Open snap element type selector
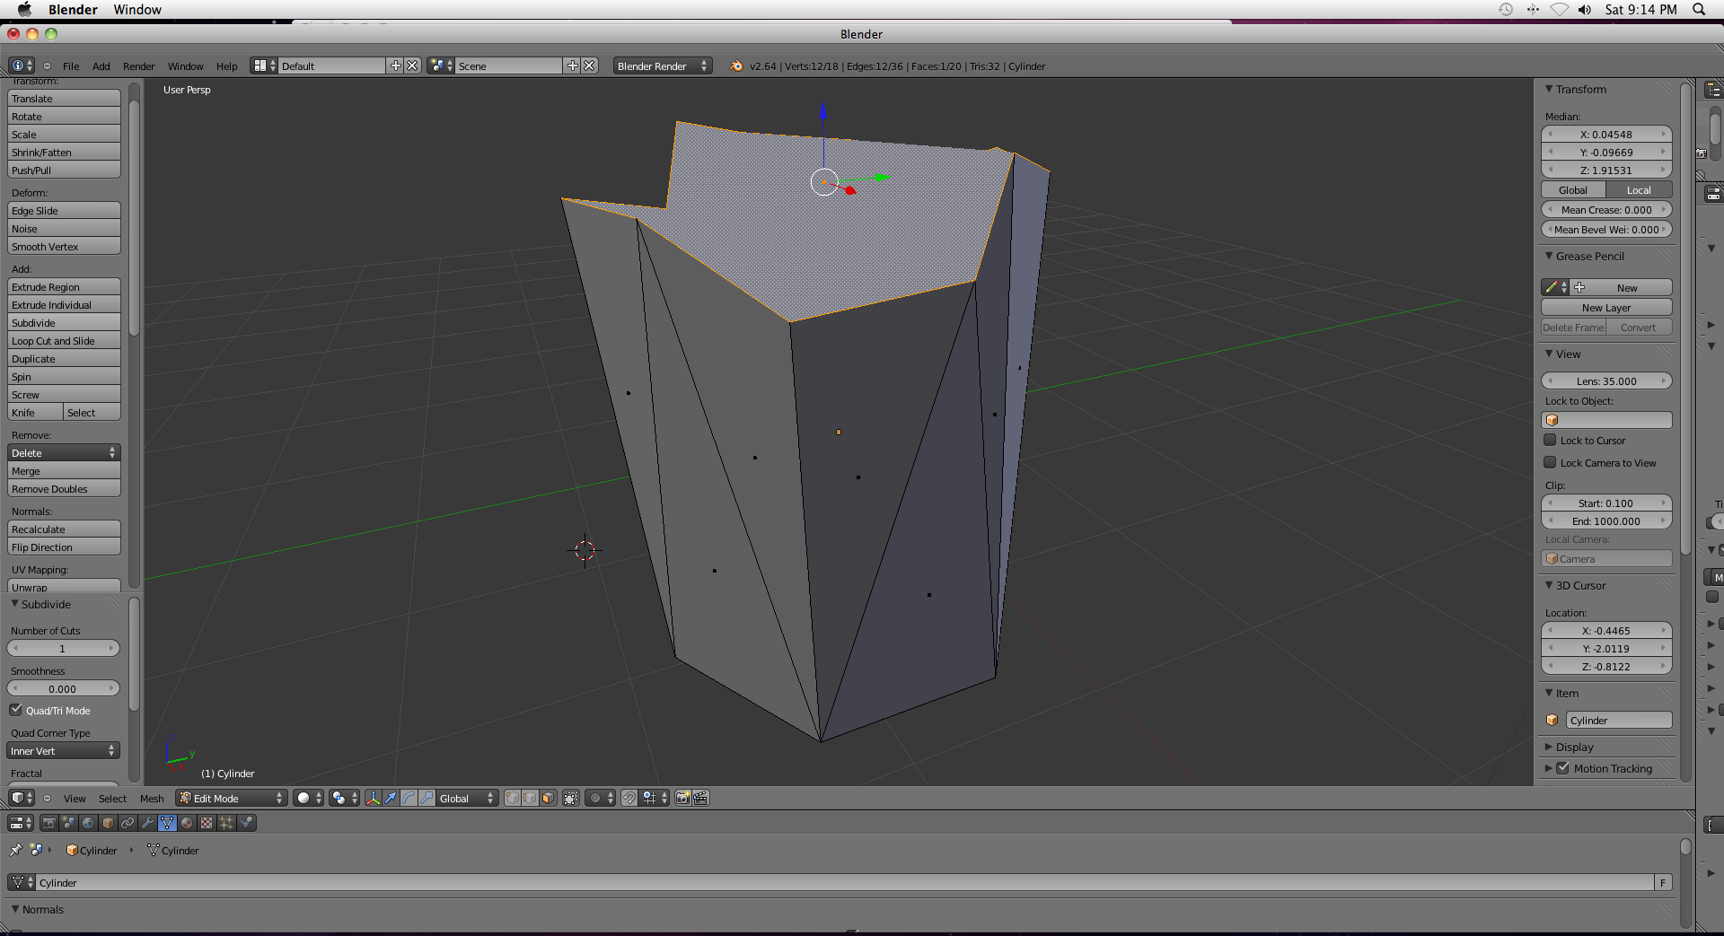The image size is (1724, 936). [x=655, y=798]
